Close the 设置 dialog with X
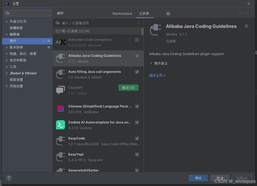 (x=249, y=4)
